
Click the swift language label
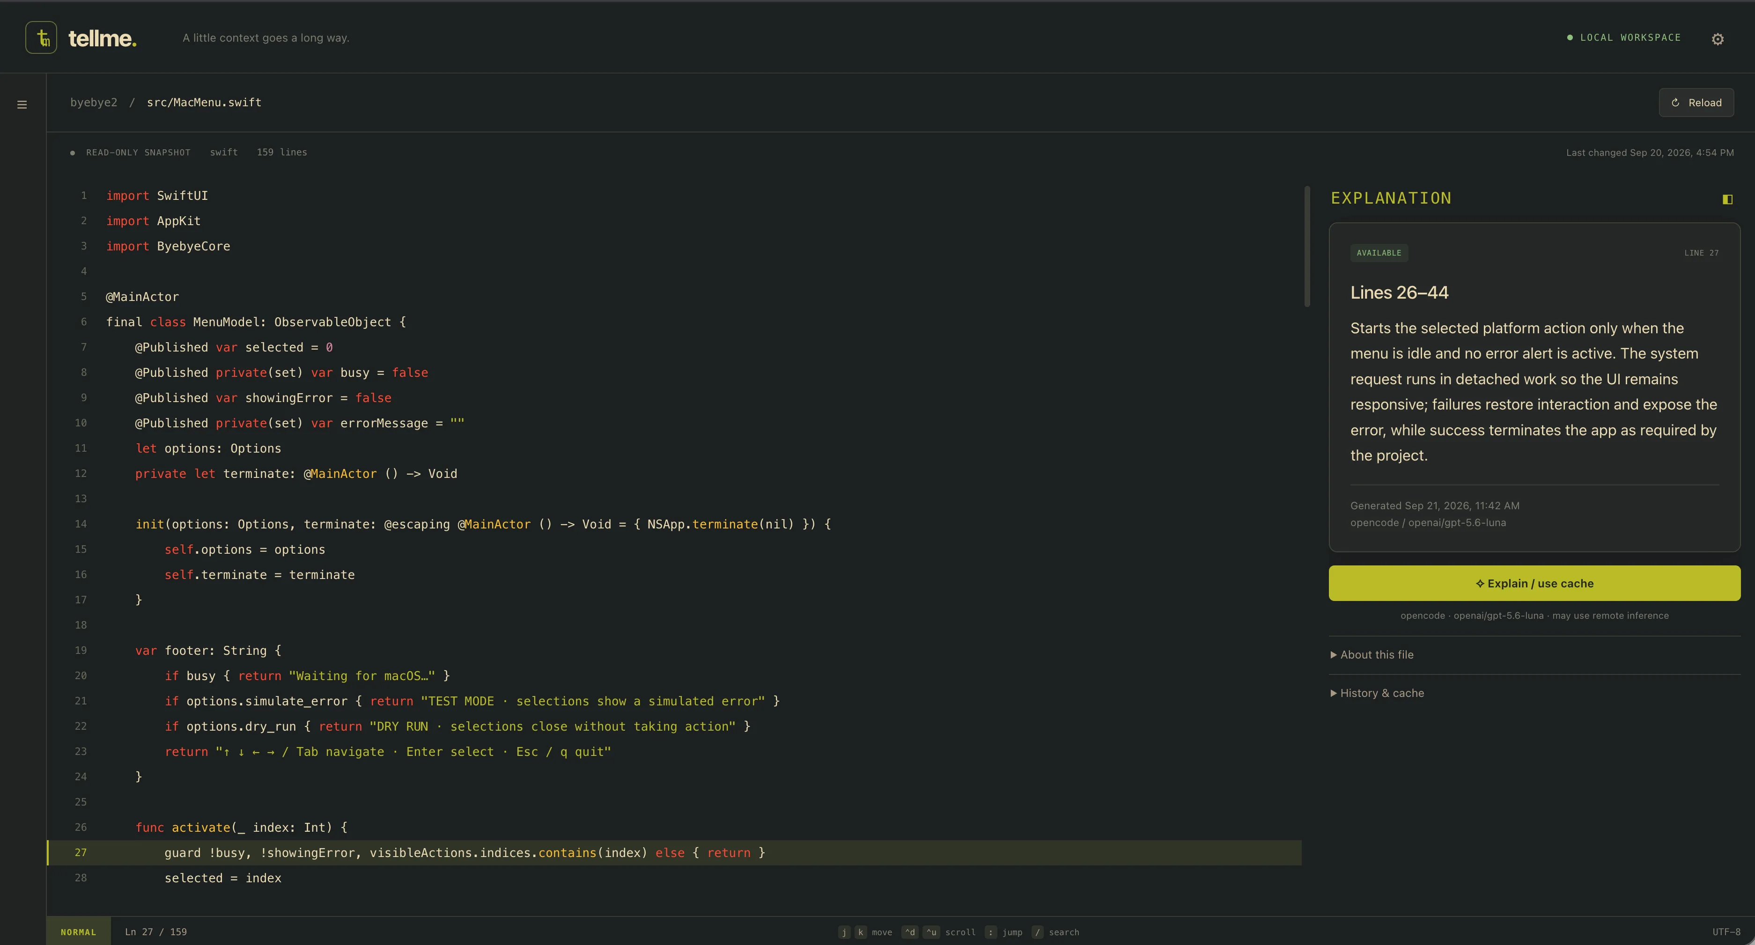223,153
